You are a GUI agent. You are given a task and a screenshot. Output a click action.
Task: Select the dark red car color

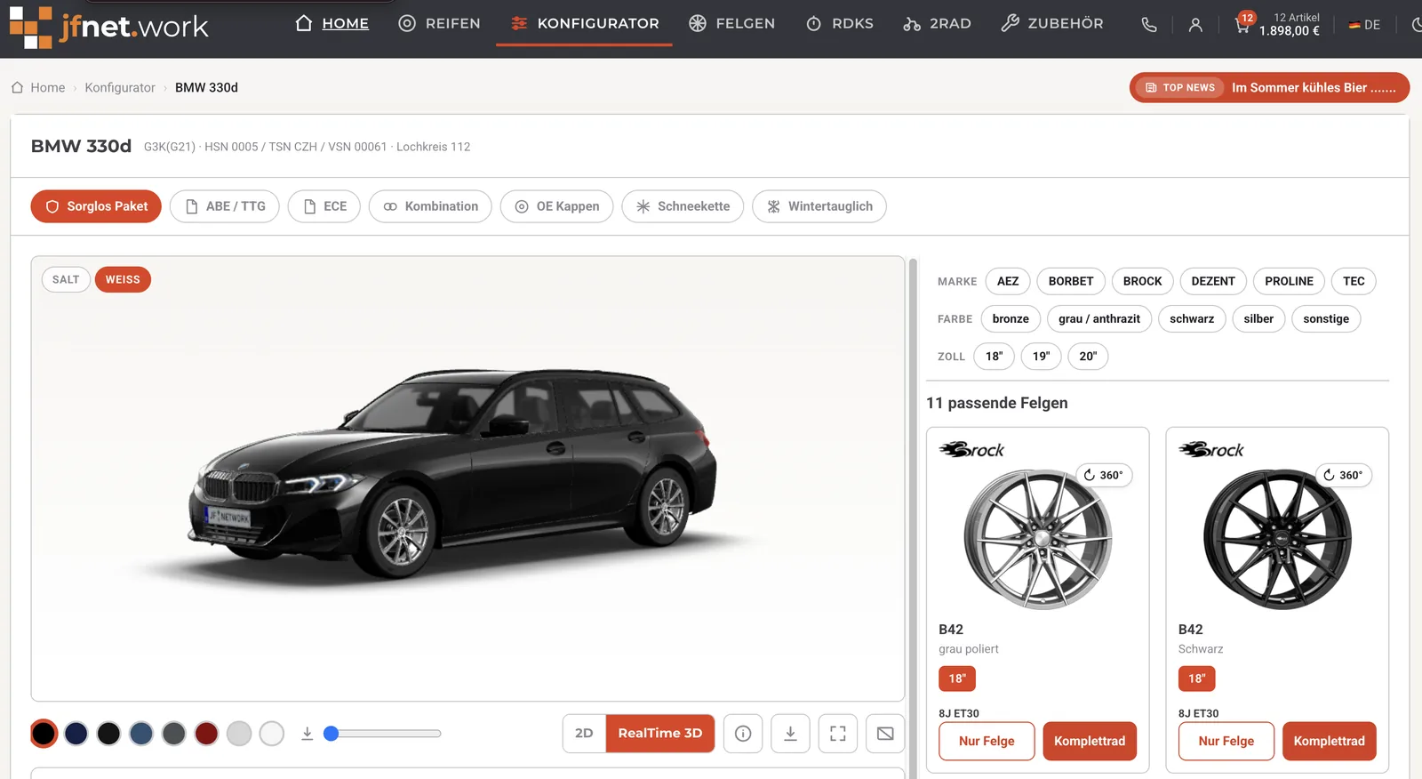click(x=206, y=734)
